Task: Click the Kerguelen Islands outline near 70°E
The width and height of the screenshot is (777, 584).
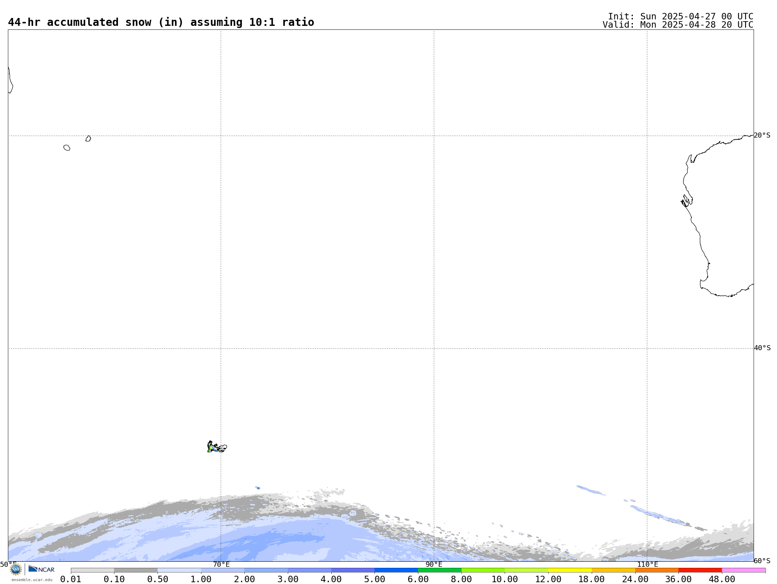Action: point(217,447)
